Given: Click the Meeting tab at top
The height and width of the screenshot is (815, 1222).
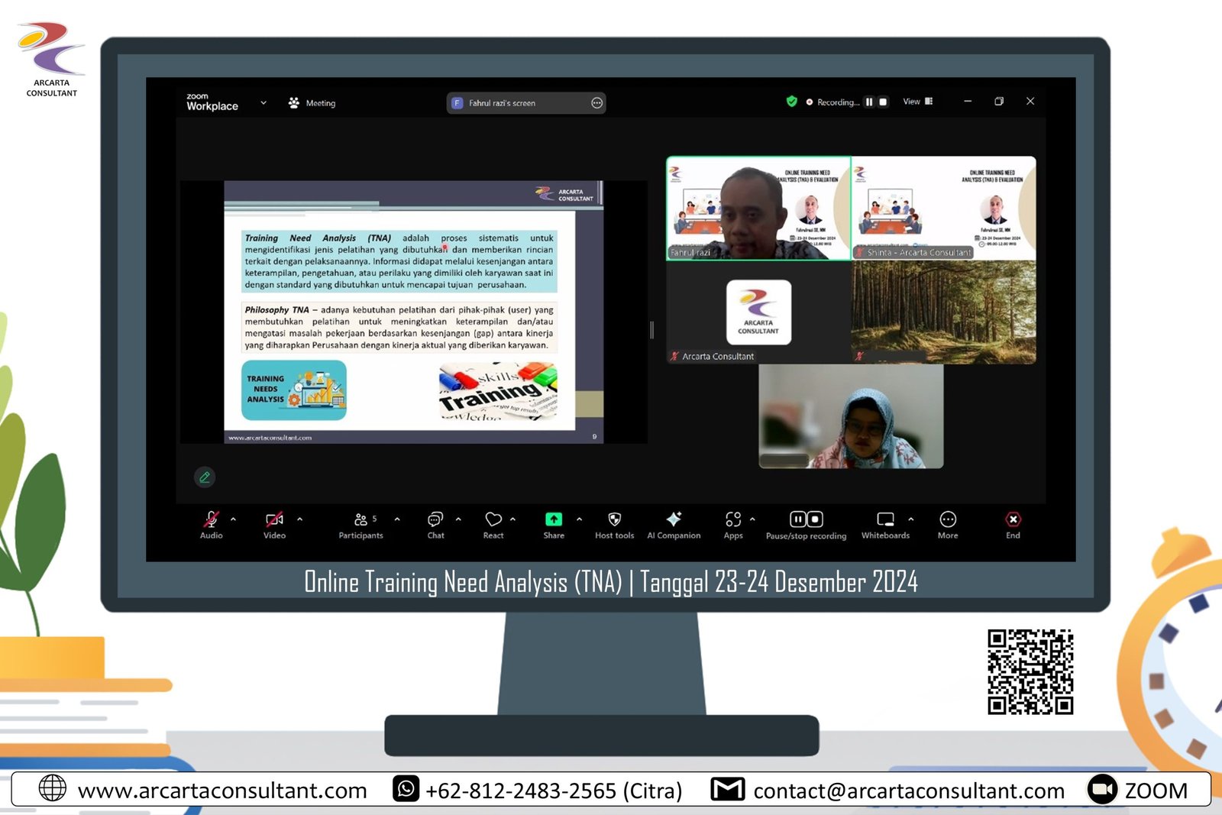Looking at the screenshot, I should tap(312, 103).
